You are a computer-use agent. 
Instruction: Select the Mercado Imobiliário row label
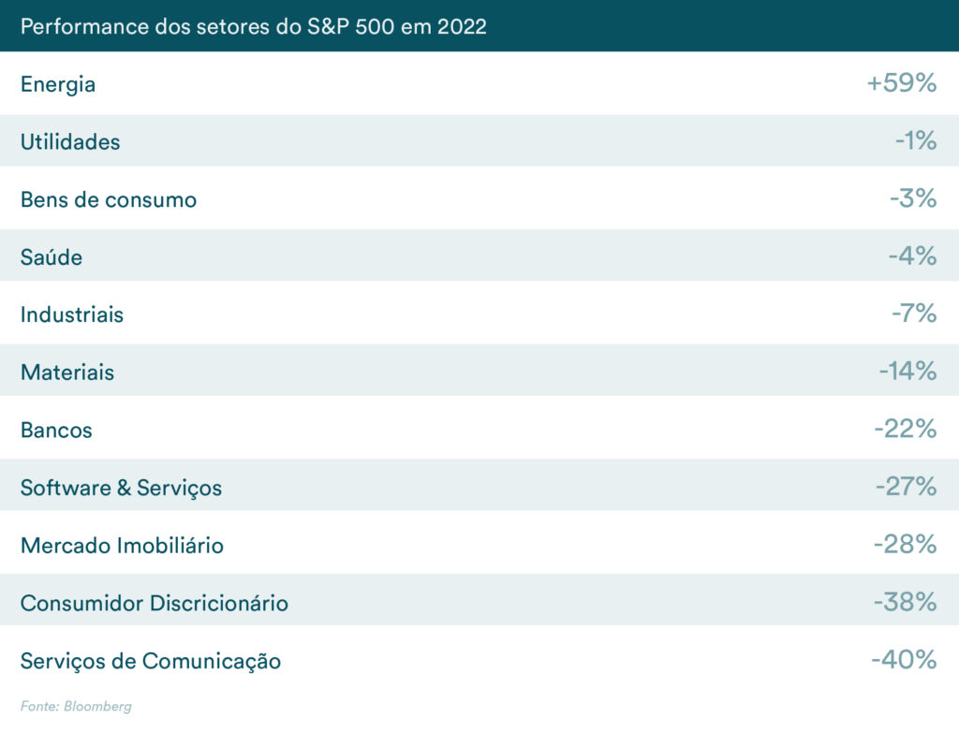click(122, 546)
